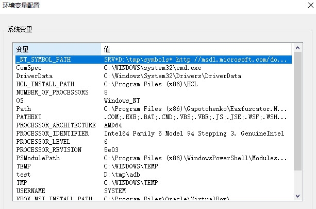Pick the PROCESSOR_REVISION variable row

[46, 150]
